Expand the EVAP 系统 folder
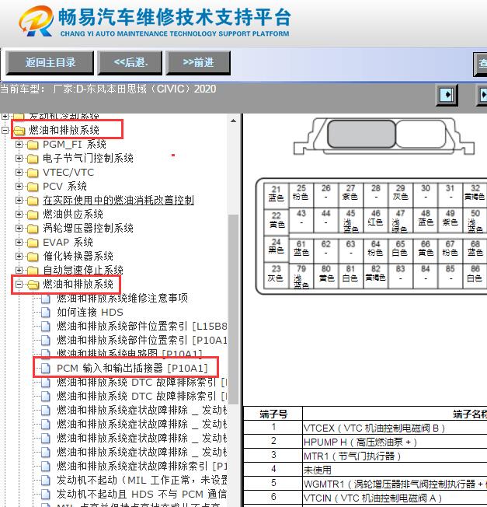Screen dimensions: 487x507 tap(19, 242)
